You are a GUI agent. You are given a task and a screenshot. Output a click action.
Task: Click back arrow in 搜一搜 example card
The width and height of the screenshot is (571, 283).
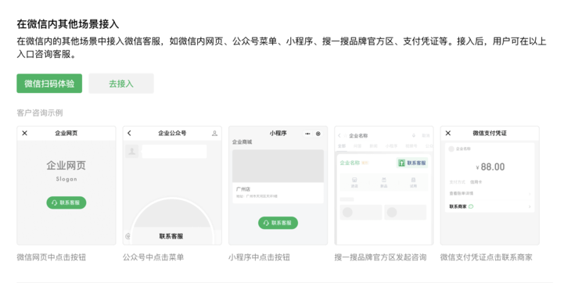(339, 136)
